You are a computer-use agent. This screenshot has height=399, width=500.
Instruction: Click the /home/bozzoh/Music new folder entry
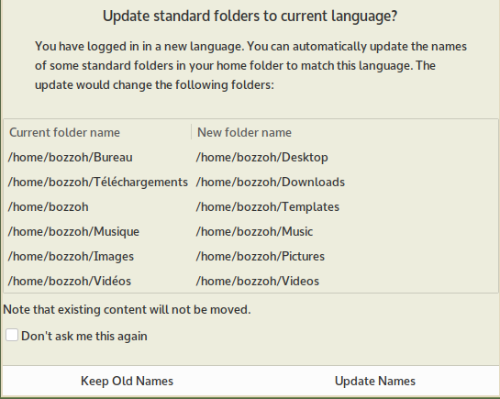[x=254, y=232]
